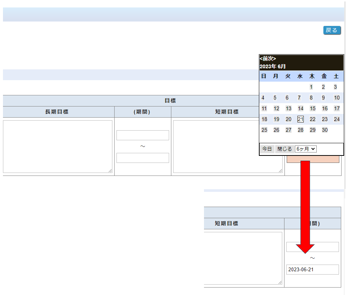This screenshot has width=349, height=295.
Task: Click the lower 短期目標 text area
Action: (243, 258)
